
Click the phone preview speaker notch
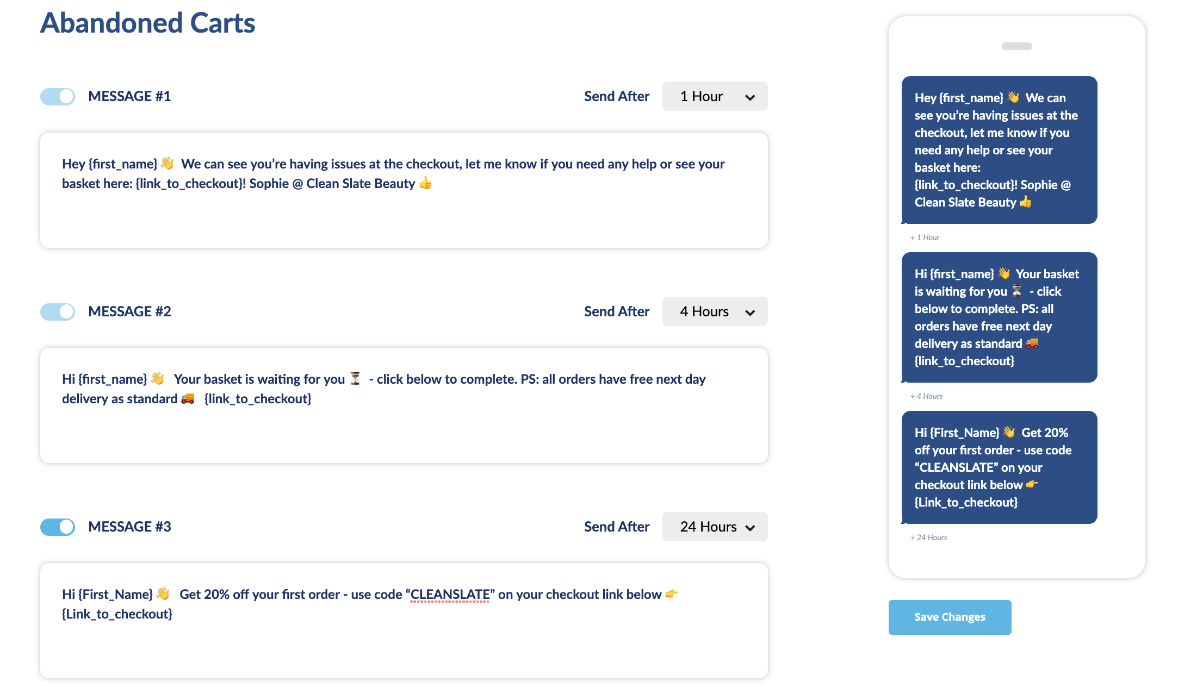pos(1016,46)
